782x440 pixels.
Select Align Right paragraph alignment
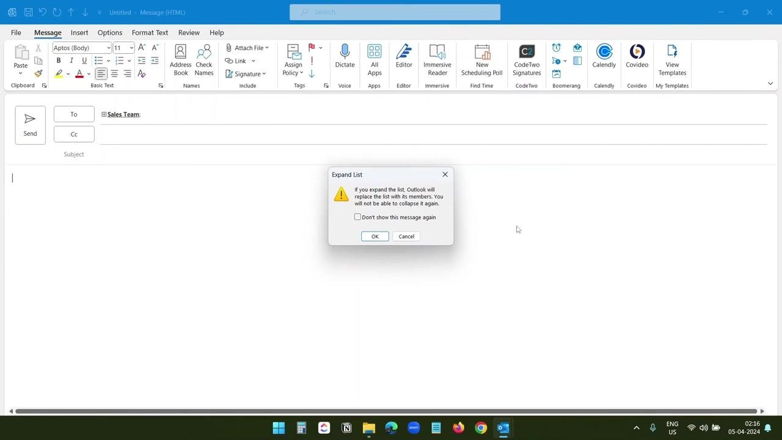(127, 73)
